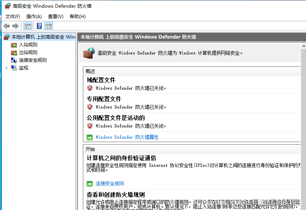Expand the 监视 tree node
The image size is (306, 210).
pyautogui.click(x=7, y=68)
